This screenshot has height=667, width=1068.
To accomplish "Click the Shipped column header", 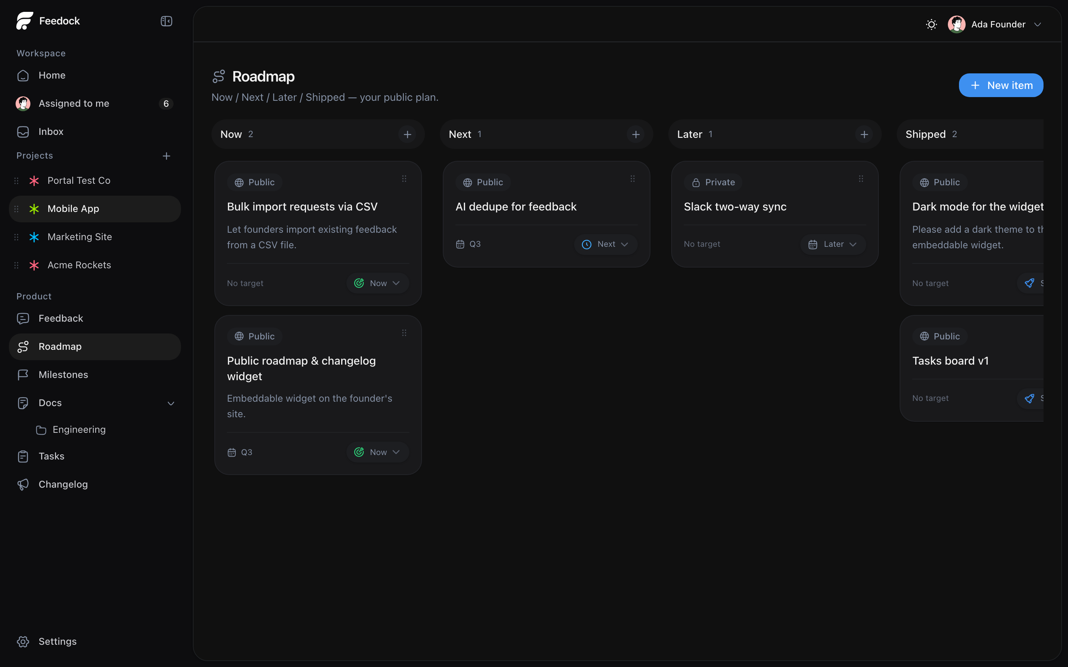I will [970, 134].
